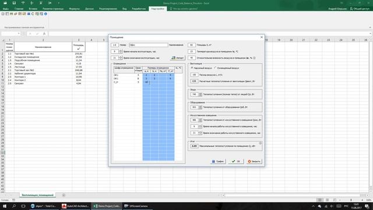Screen dimensions: 373x210
Task: Switch to AutoCAD Architecture in taskbar
Action: tap(75, 206)
